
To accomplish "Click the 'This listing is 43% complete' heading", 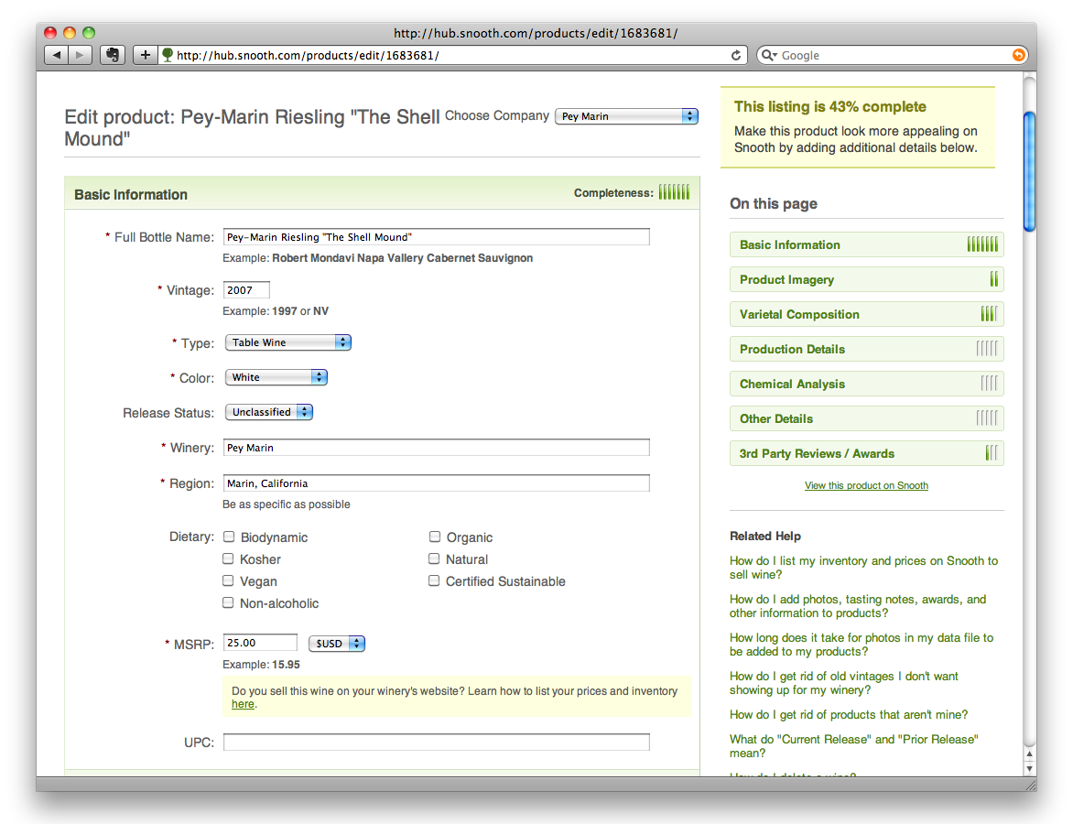I will click(x=830, y=107).
